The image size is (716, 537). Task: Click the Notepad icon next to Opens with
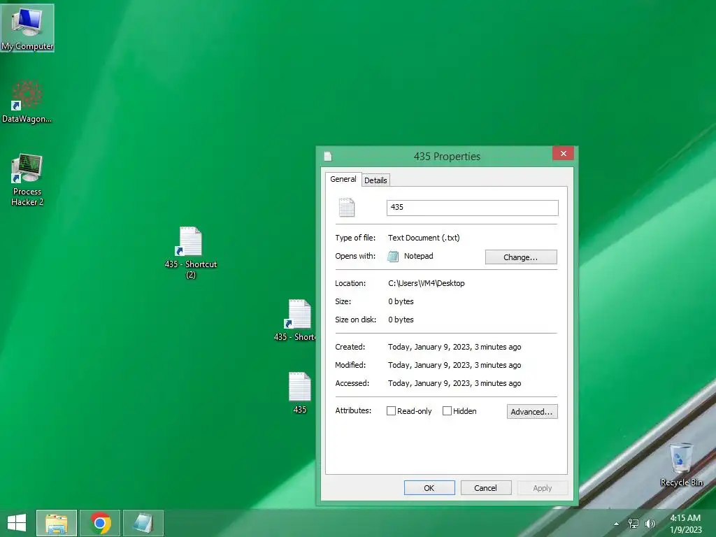point(393,256)
